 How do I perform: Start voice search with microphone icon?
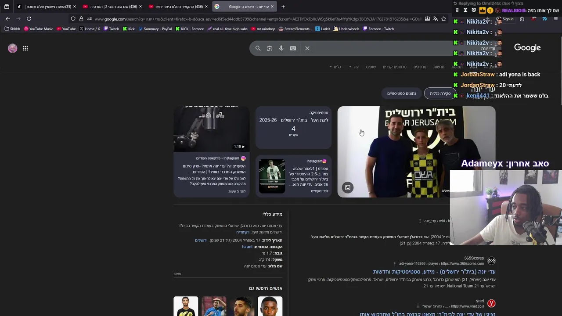[x=281, y=48]
